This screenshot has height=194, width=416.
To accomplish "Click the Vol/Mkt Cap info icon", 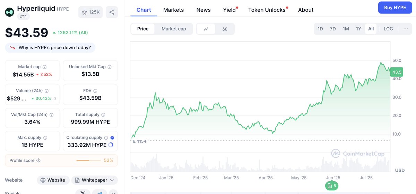I will tap(52, 115).
